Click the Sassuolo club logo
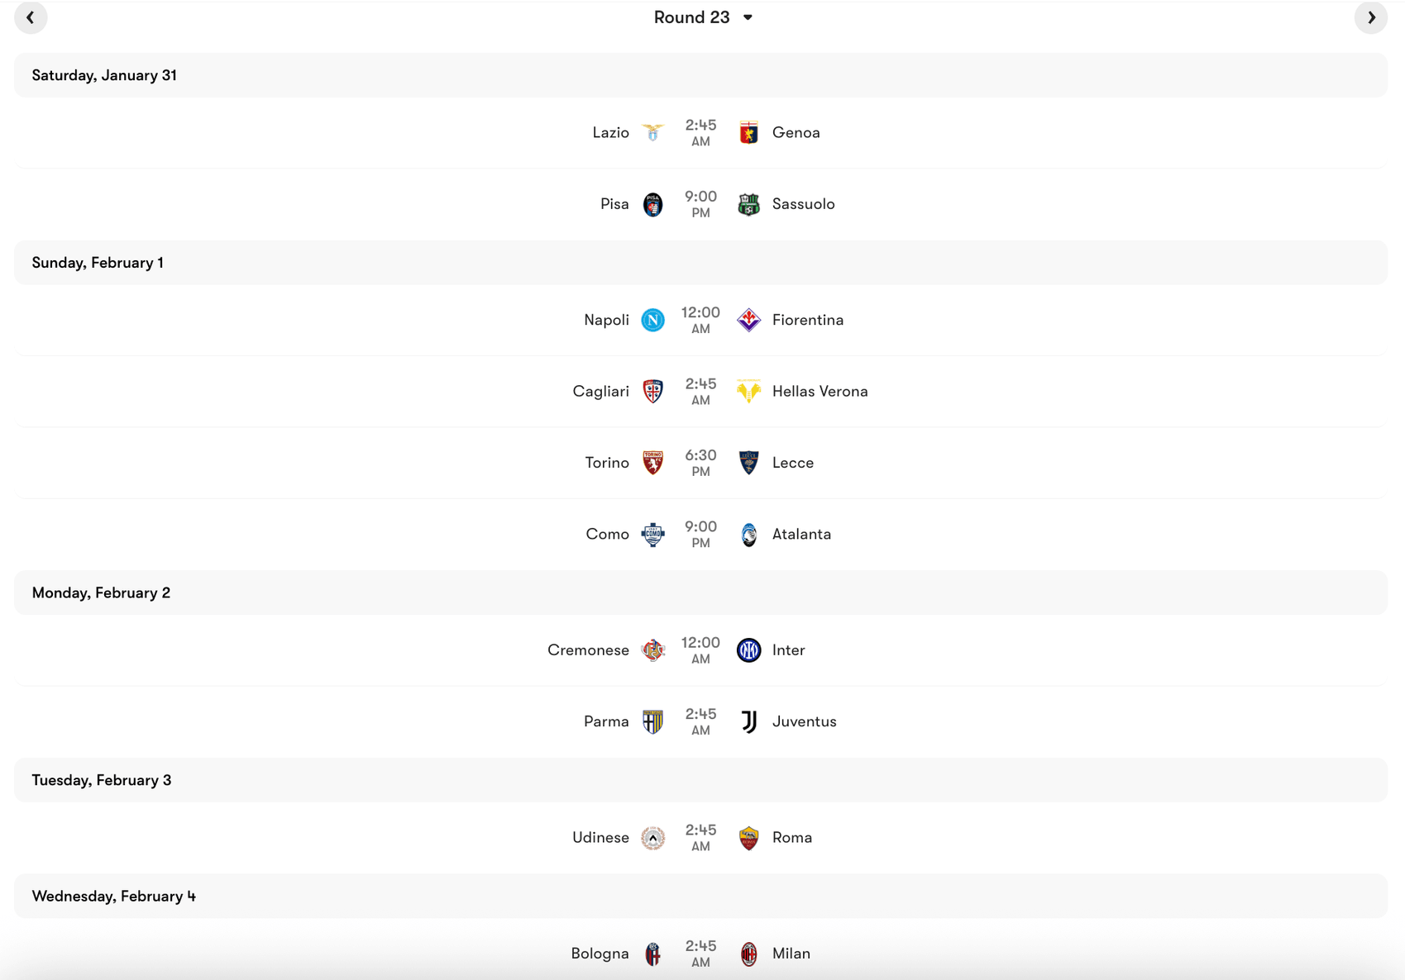This screenshot has width=1405, height=980. coord(748,203)
